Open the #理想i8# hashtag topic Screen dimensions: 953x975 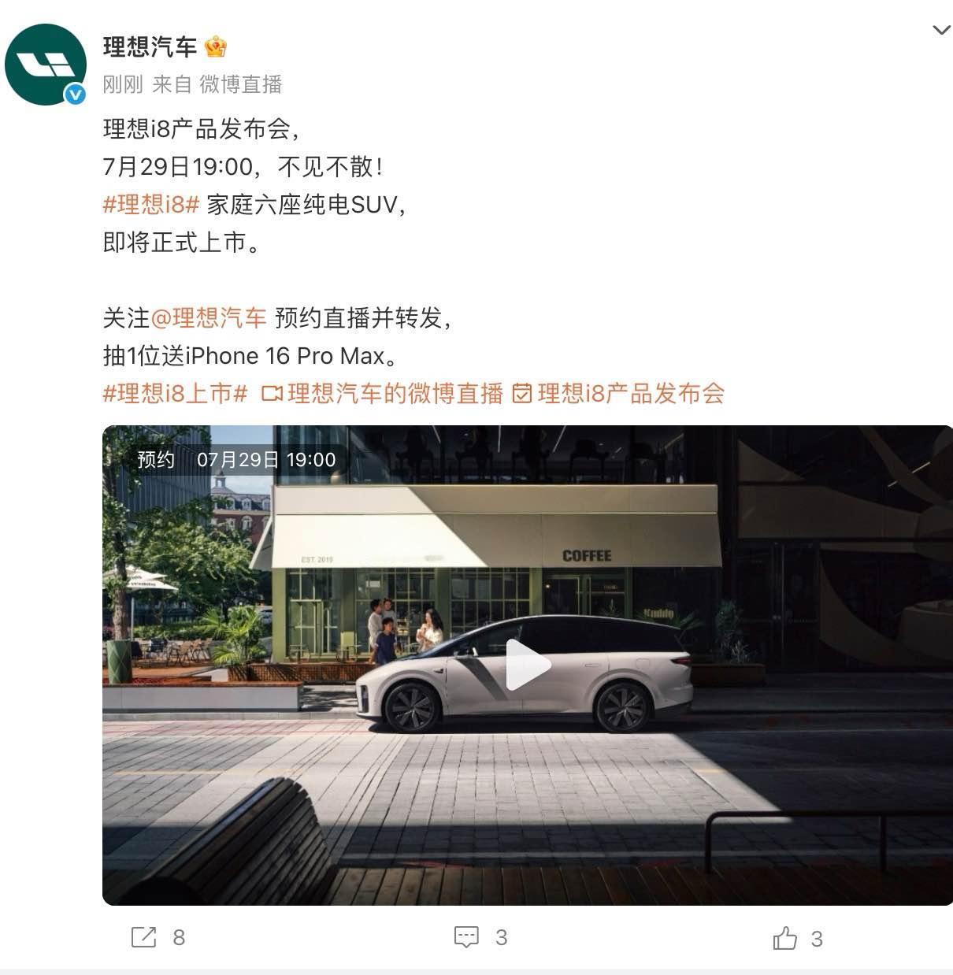pyautogui.click(x=150, y=205)
